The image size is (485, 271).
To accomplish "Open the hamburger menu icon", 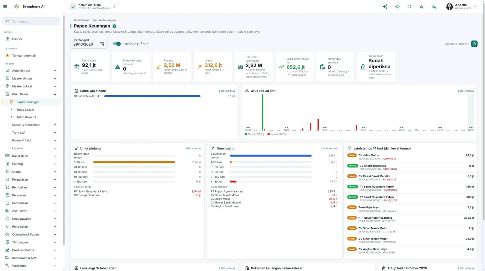I will (5, 6).
